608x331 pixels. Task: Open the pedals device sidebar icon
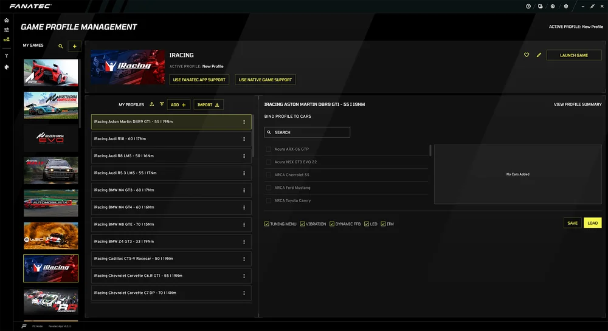tap(7, 67)
